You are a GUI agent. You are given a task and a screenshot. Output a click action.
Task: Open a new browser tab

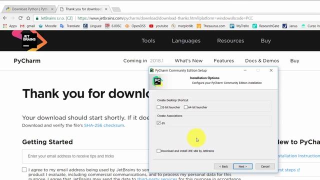[116, 9]
